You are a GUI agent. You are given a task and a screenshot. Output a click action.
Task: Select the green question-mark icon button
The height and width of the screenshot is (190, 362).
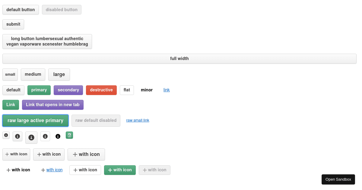[x=69, y=135]
